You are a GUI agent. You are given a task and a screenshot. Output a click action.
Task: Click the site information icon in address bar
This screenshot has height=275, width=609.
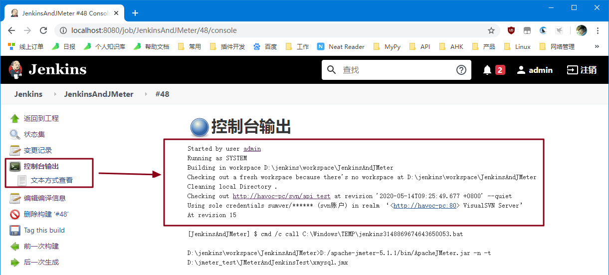(63, 30)
